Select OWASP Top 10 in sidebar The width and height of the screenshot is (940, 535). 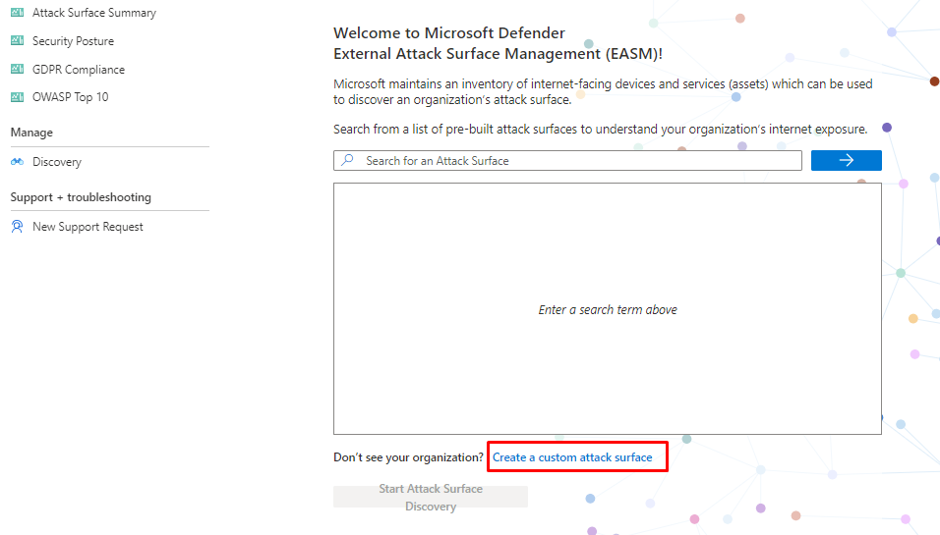pos(70,97)
